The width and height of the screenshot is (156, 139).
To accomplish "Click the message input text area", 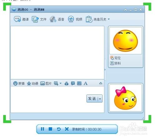I will 49,100.
